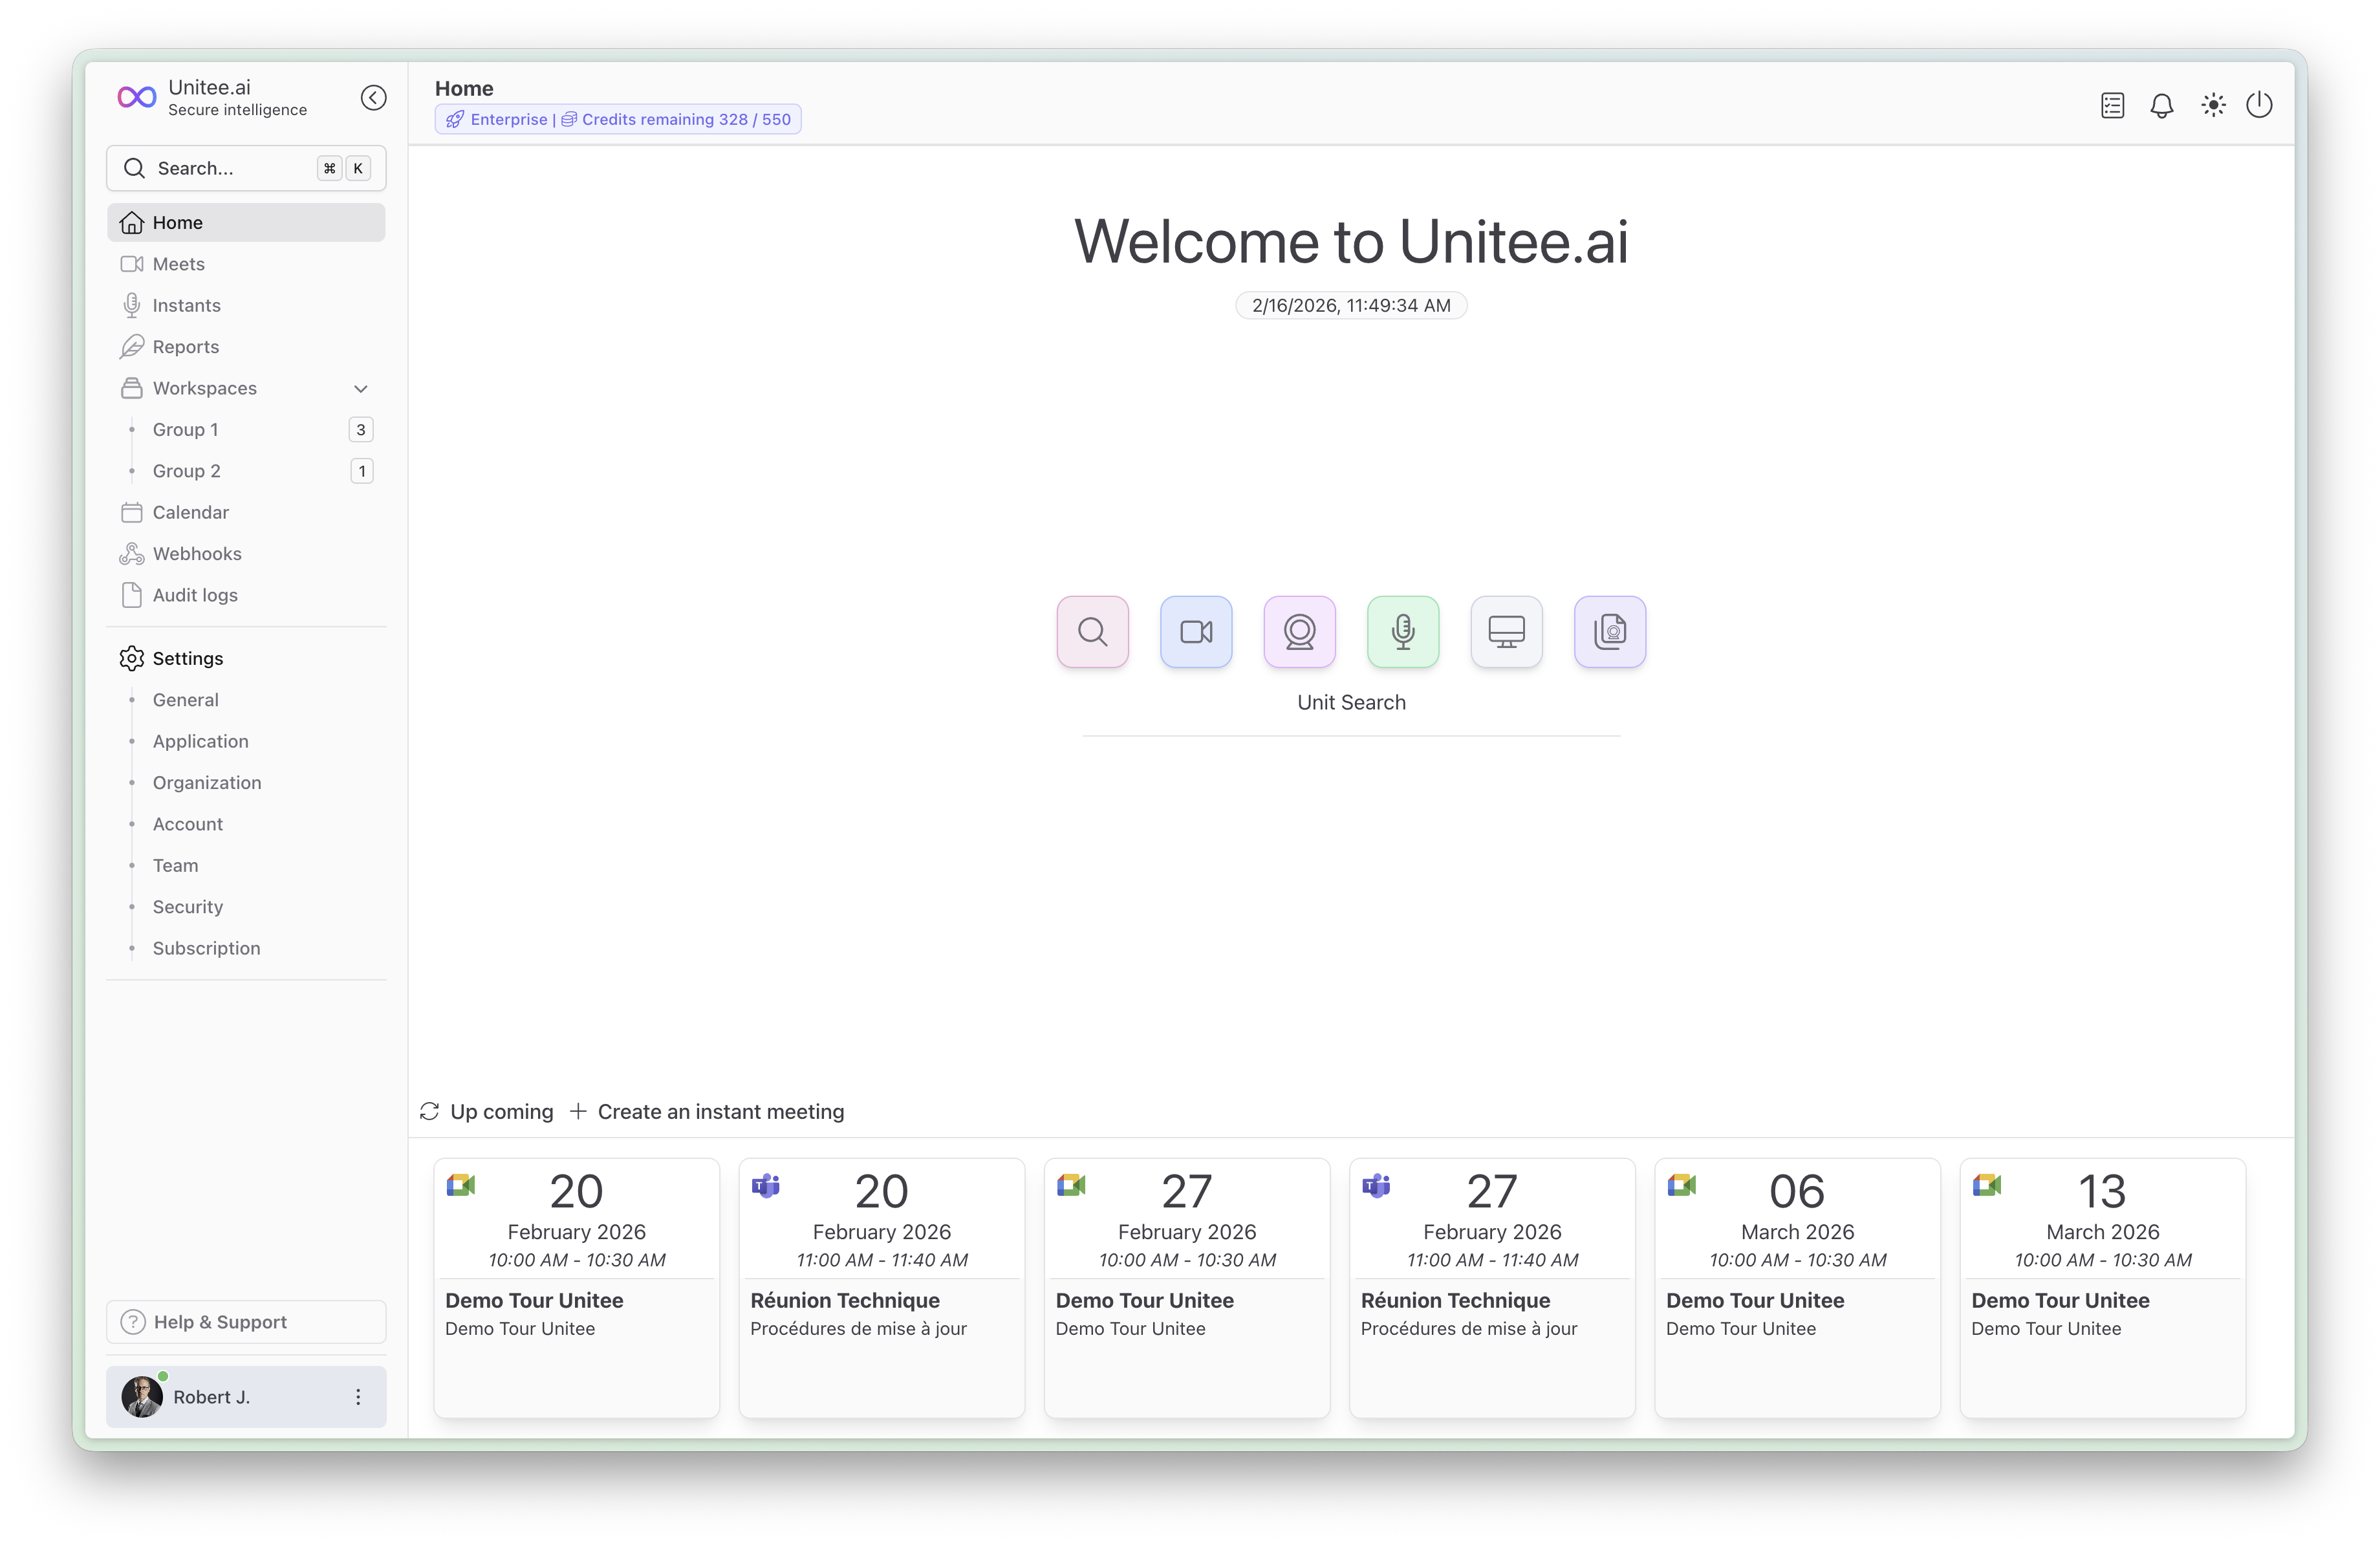
Task: Select Group 1 workspace
Action: coord(246,430)
